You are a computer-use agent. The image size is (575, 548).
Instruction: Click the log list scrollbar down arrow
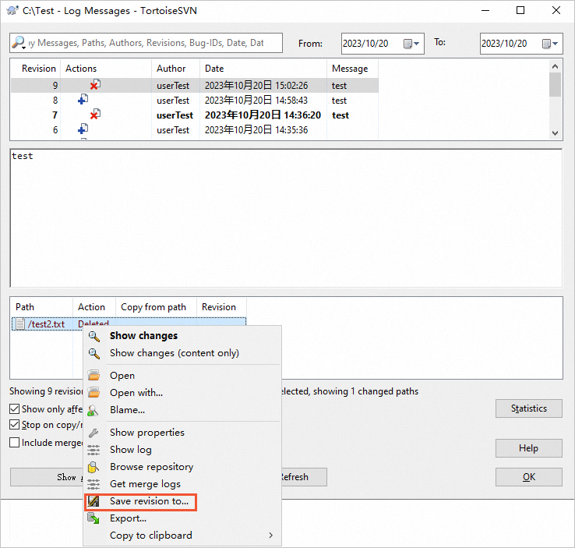[556, 133]
